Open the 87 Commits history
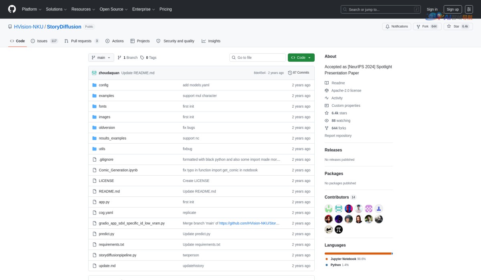The height and width of the screenshot is (280, 481). coord(299,73)
